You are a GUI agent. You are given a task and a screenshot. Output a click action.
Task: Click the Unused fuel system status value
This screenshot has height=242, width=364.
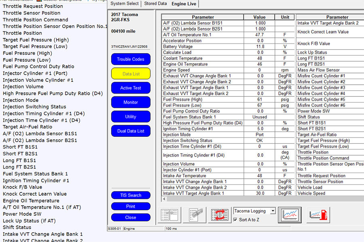click(x=259, y=117)
